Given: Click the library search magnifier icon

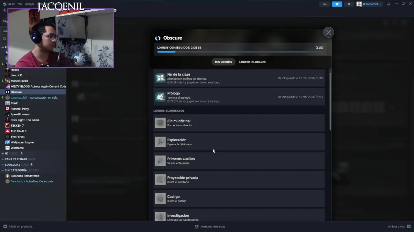Looking at the screenshot, I should [x=5, y=39].
